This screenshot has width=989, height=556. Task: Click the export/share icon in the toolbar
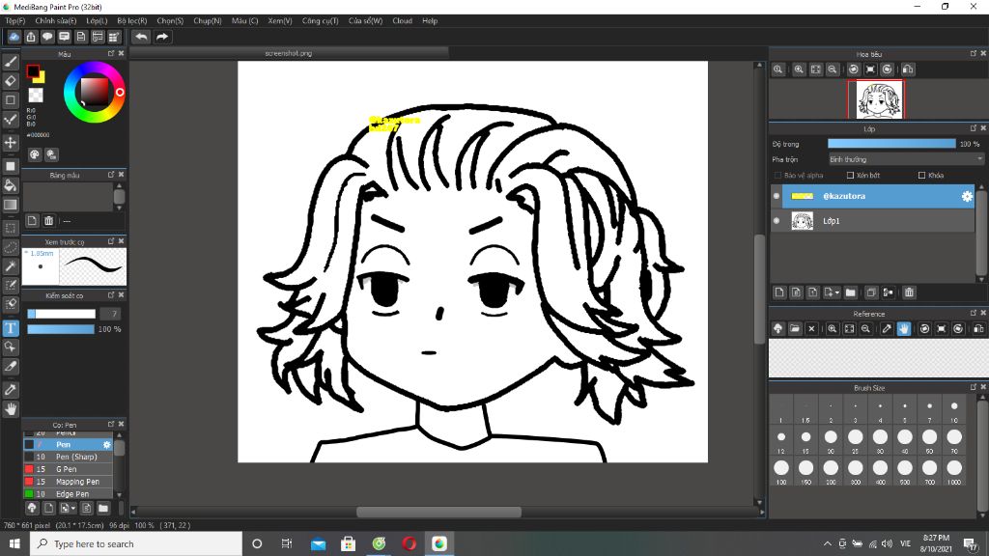[30, 37]
